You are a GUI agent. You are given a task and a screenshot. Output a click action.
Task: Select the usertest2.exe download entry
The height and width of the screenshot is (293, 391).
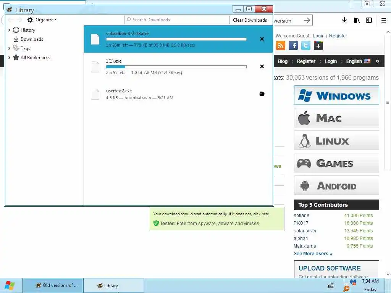(178, 94)
